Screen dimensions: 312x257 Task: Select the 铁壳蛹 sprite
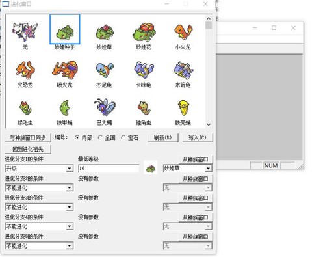point(183,108)
